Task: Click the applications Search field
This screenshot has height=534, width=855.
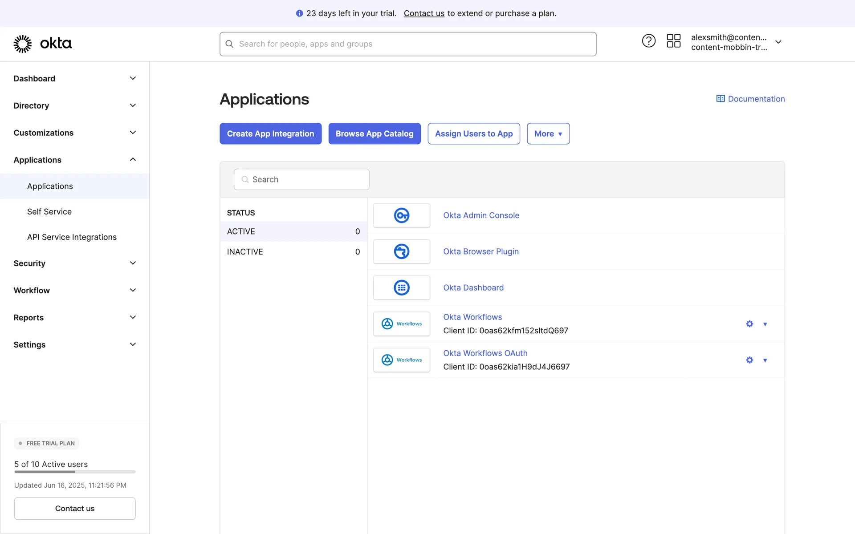Action: pos(301,179)
